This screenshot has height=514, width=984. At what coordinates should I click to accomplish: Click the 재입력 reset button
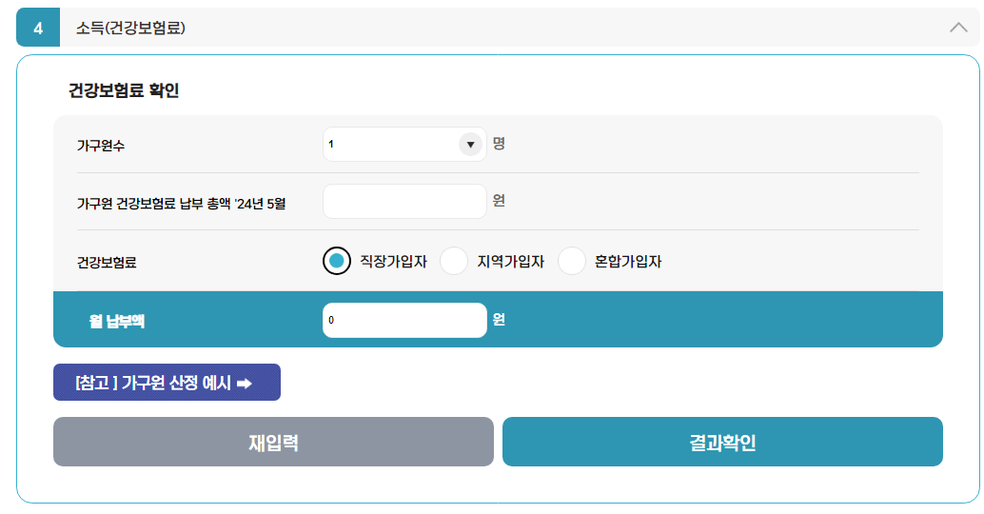[274, 442]
